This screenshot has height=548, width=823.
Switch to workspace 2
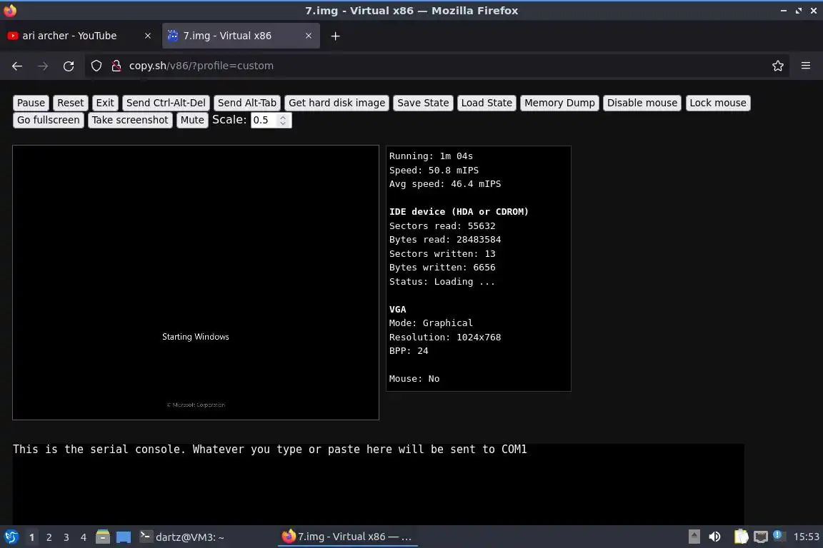[x=49, y=537]
